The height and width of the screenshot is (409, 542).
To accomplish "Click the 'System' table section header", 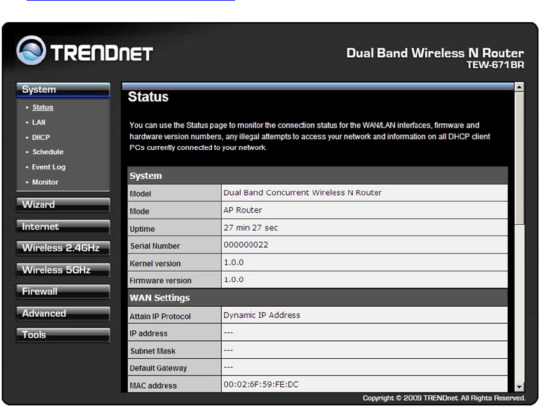I will [x=317, y=176].
